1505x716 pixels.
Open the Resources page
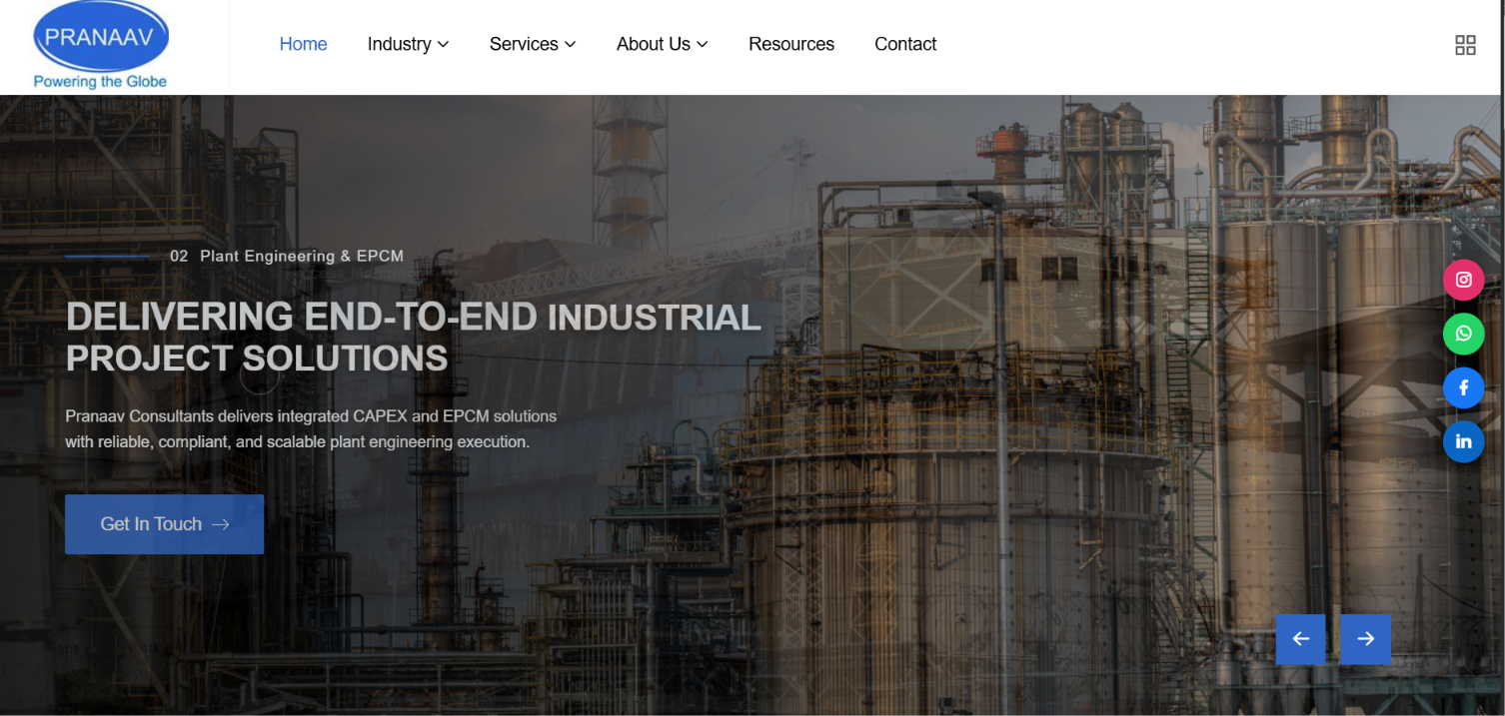click(791, 44)
